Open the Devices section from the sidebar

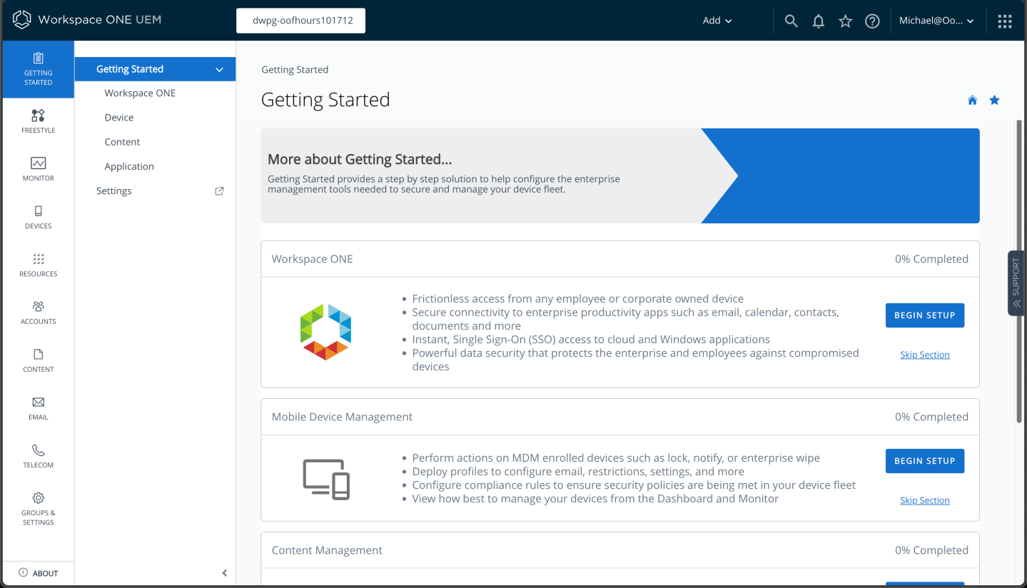click(x=38, y=216)
